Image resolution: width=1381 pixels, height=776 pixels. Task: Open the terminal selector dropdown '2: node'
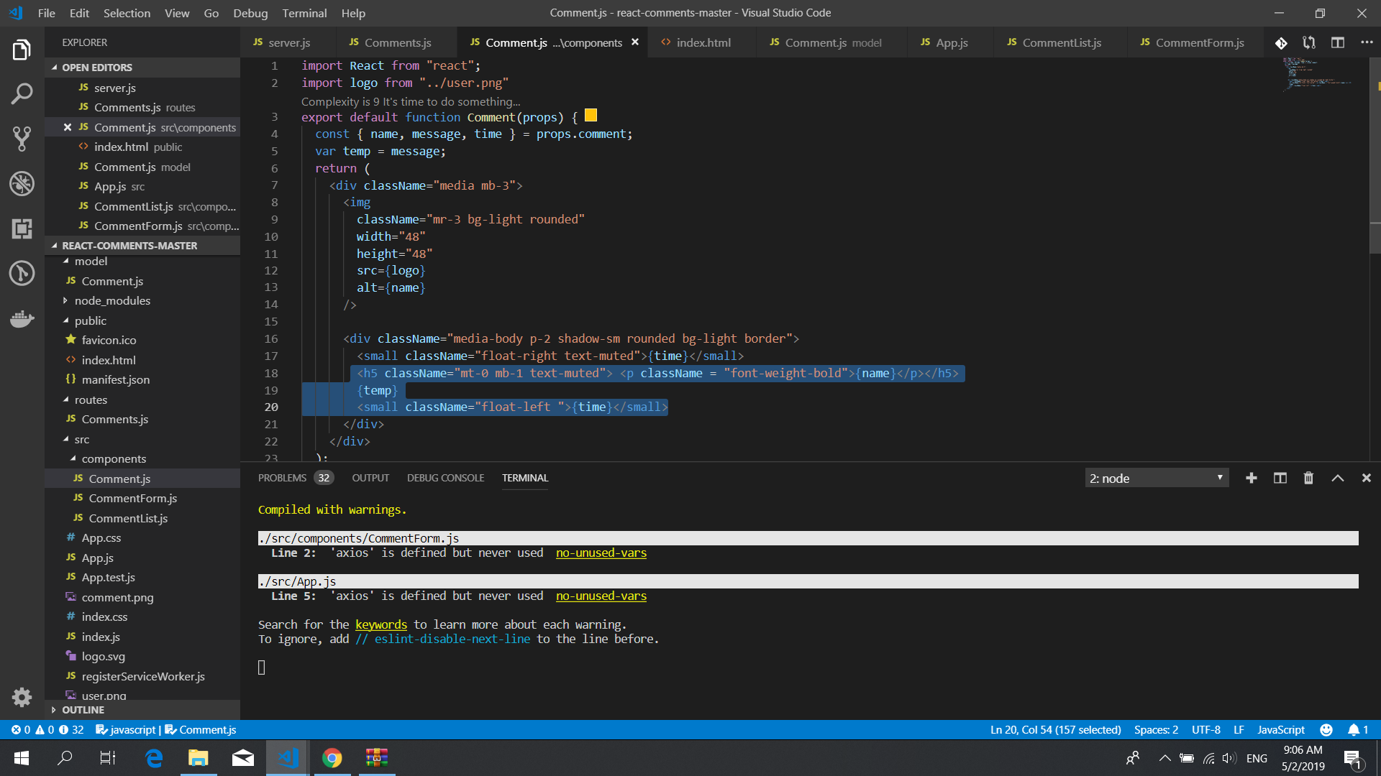point(1156,478)
